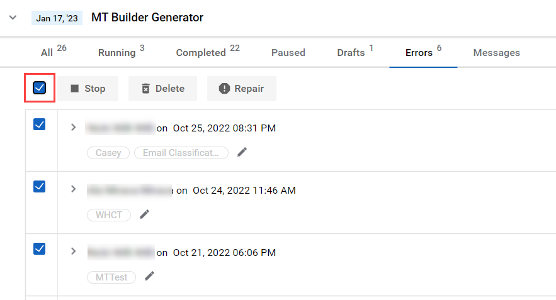Expand the Oct 21, 2022 06:06 PM entry
This screenshot has height=300, width=556.
coord(73,252)
